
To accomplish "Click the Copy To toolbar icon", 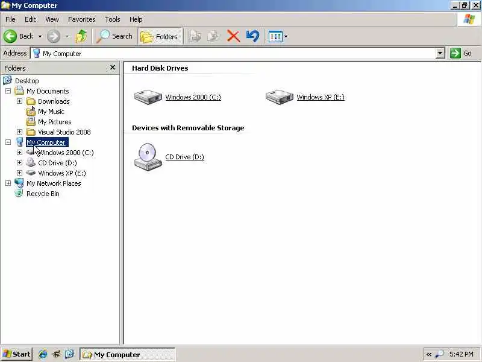I will 214,36.
